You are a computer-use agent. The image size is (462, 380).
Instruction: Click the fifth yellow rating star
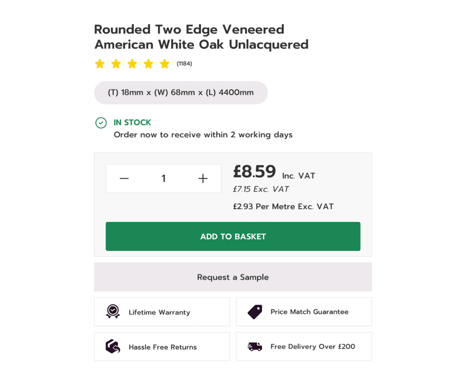click(165, 64)
